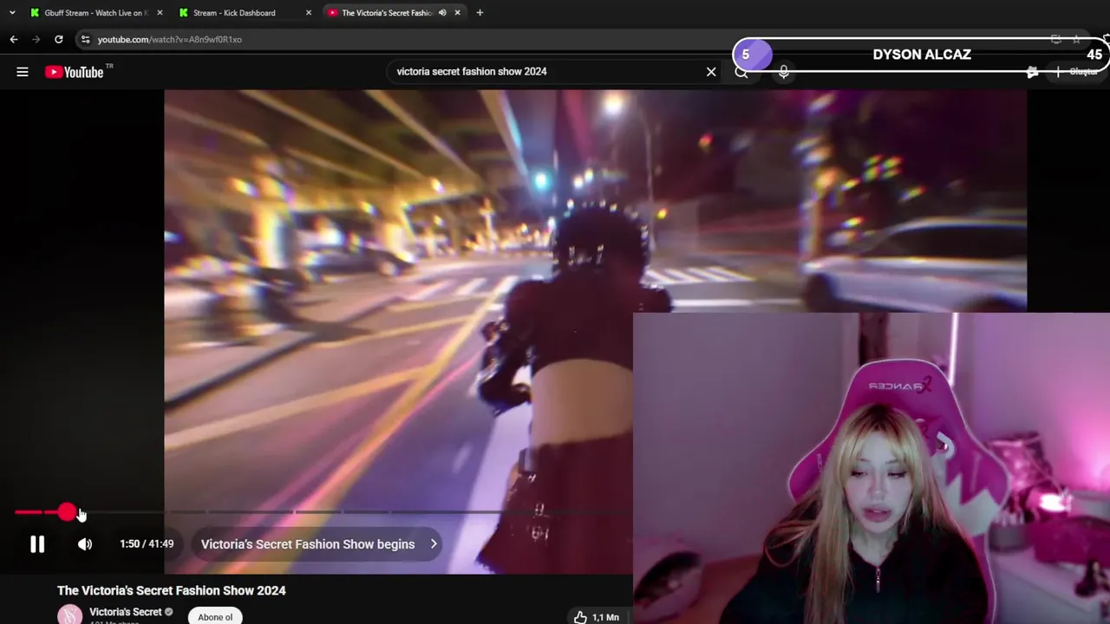This screenshot has height=624, width=1110.
Task: Mute the video using the volume icon
Action: point(85,544)
